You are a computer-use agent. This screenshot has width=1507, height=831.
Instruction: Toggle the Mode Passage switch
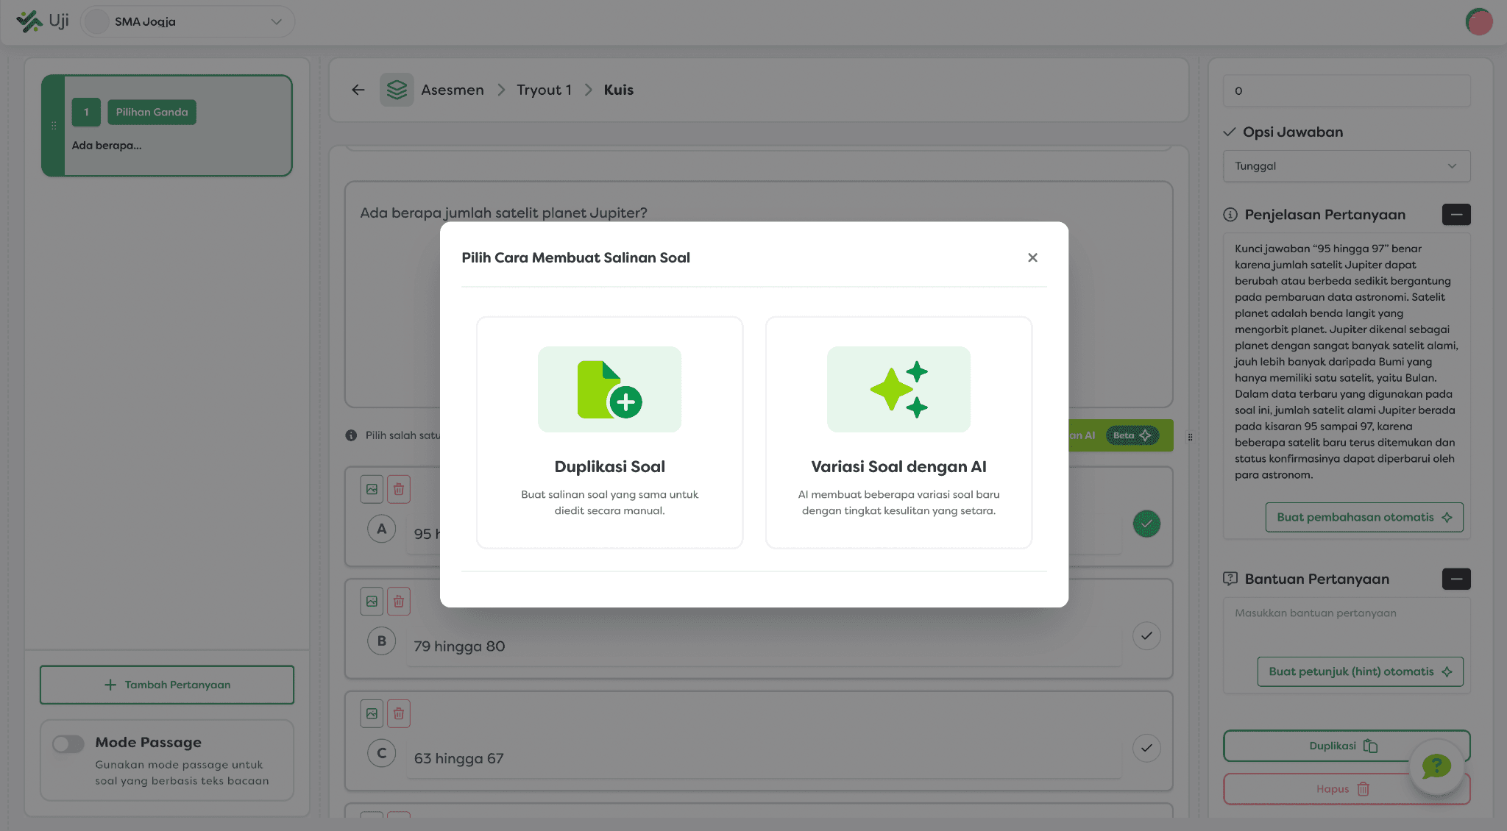pos(68,743)
